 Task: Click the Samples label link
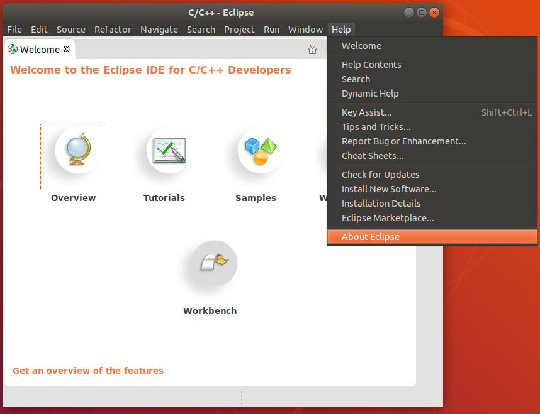pos(256,198)
